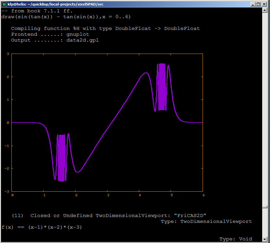This screenshot has width=270, height=243.
Task: Click the f(x) == (x-1)*(x-2)*(x-3) line
Action: 42,227
